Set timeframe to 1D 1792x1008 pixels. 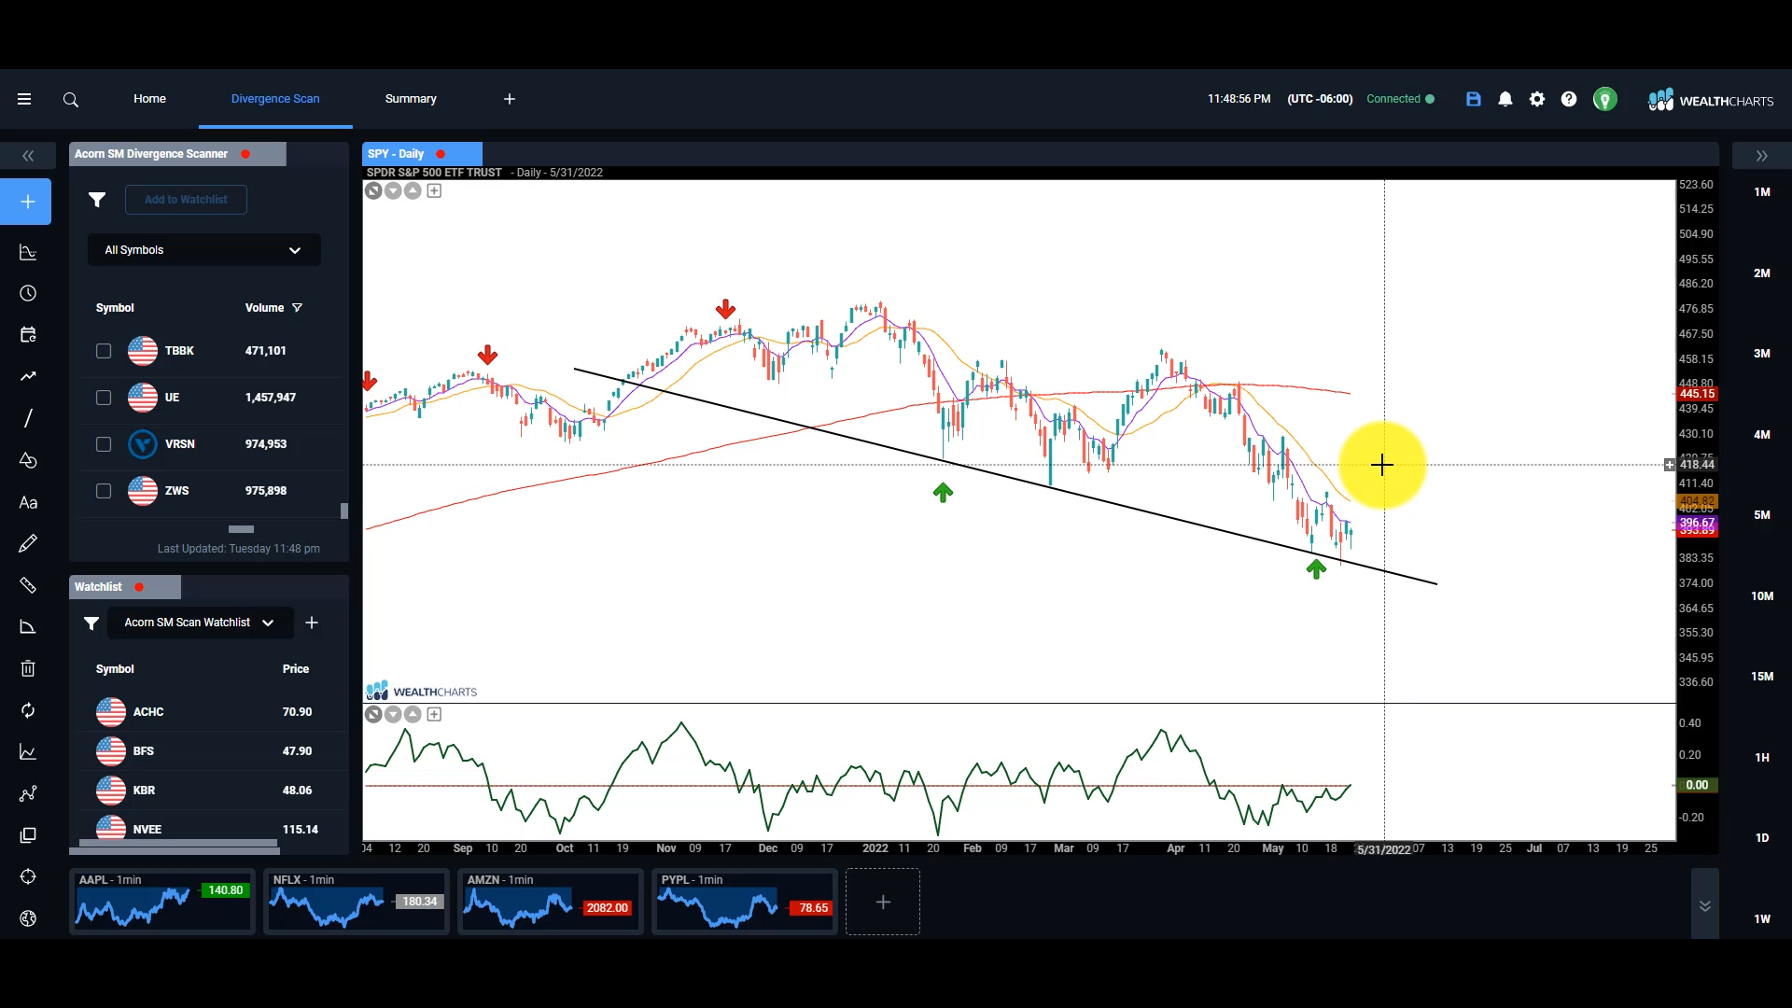1762,838
